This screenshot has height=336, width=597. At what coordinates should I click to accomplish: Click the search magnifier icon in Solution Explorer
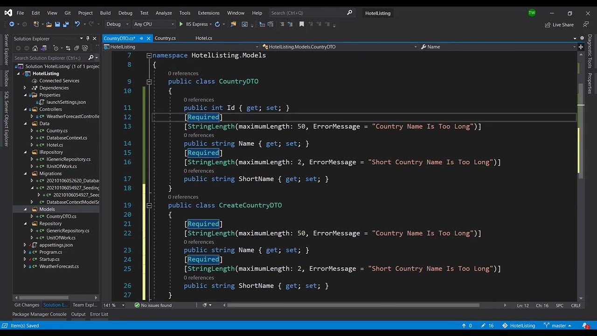tap(91, 58)
